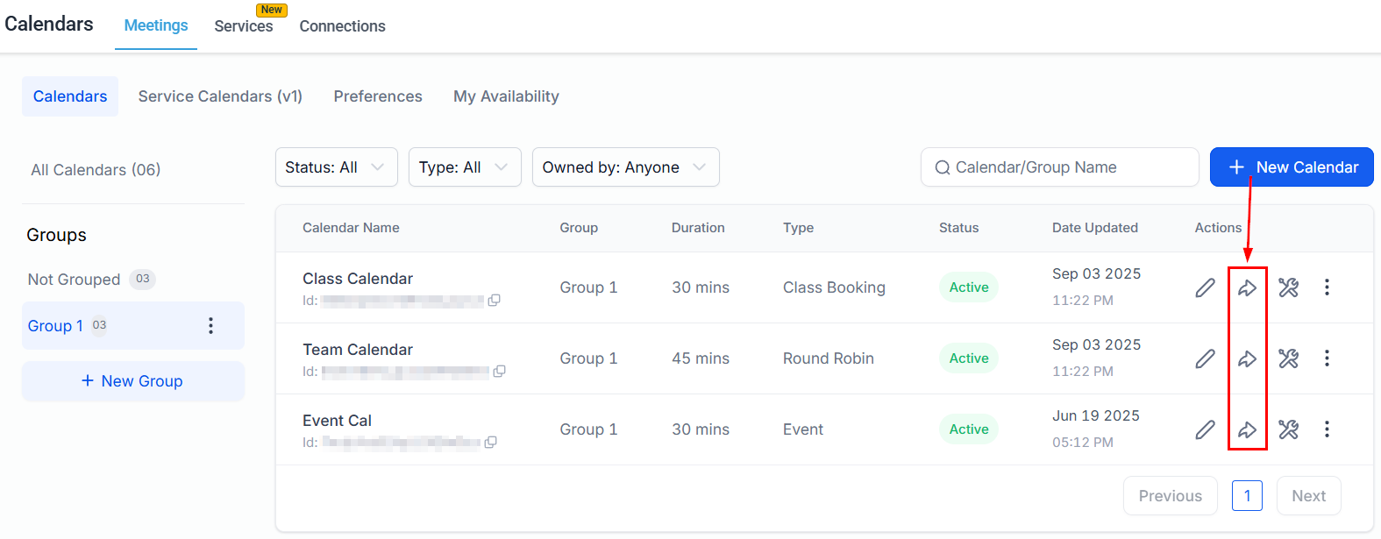This screenshot has height=539, width=1381.
Task: Open the Preferences tab
Action: click(x=378, y=96)
